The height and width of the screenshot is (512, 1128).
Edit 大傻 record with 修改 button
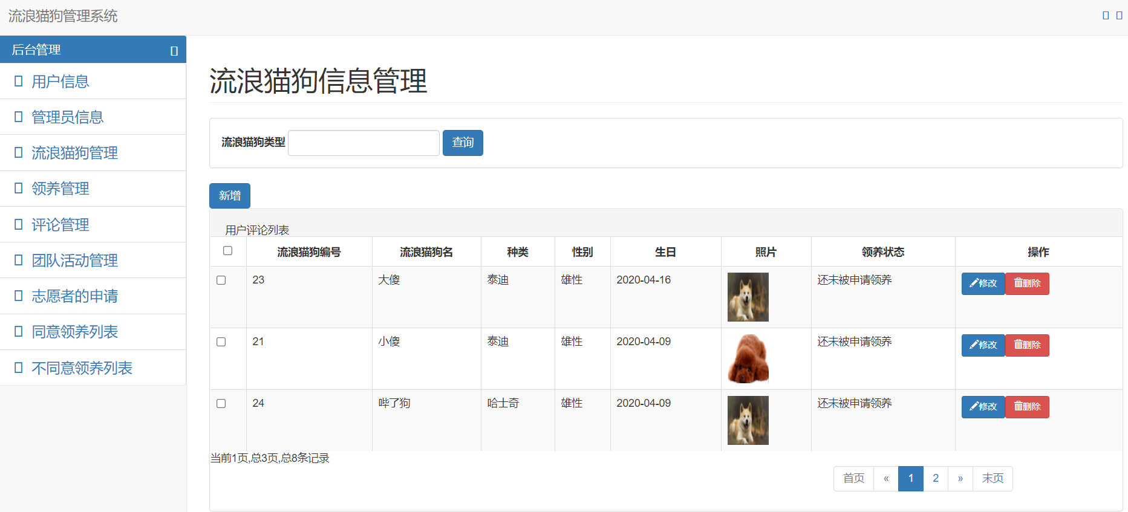983,284
